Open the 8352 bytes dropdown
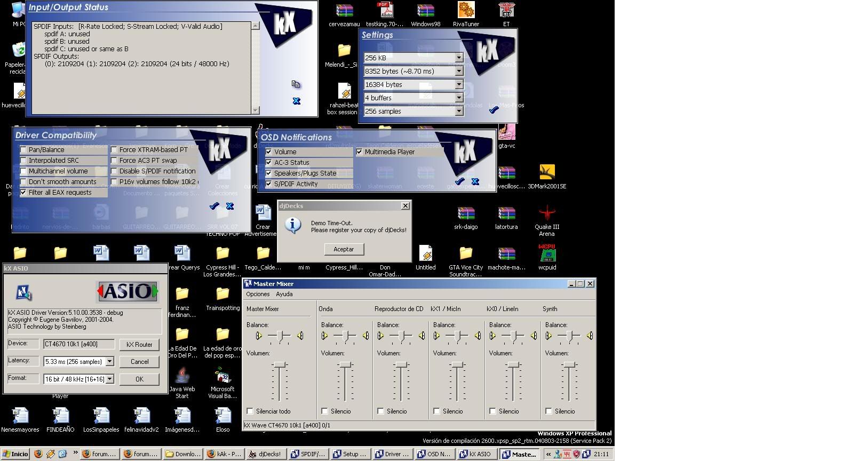Image resolution: width=843 pixels, height=461 pixels. coord(459,71)
